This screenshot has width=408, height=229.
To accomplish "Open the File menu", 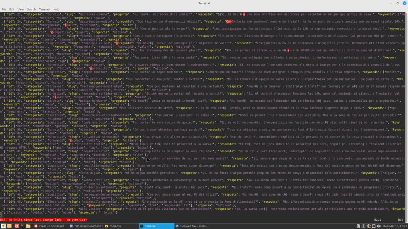I will (x=4, y=9).
